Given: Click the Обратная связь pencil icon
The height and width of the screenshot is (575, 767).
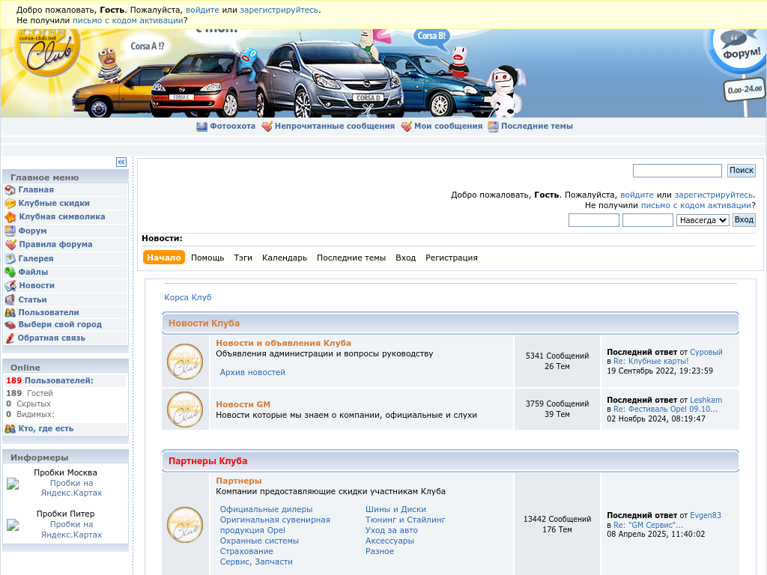Looking at the screenshot, I should [x=10, y=338].
